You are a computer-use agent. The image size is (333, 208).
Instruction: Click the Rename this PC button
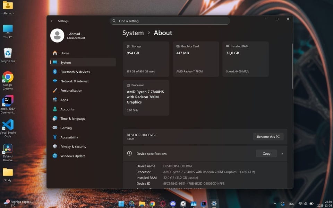click(x=268, y=137)
